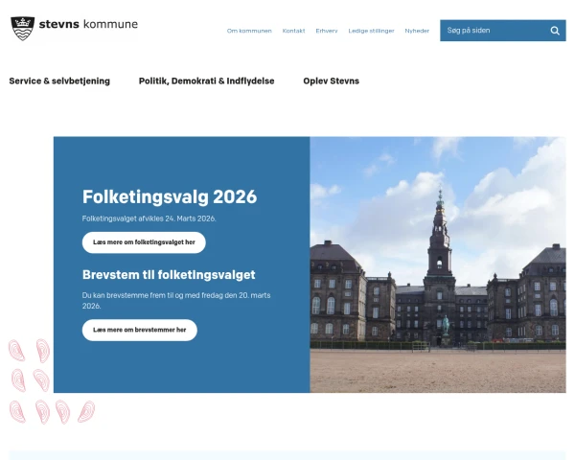This screenshot has height=460, width=575.
Task: Focus the 'Søg på siden' search field
Action: 491,31
